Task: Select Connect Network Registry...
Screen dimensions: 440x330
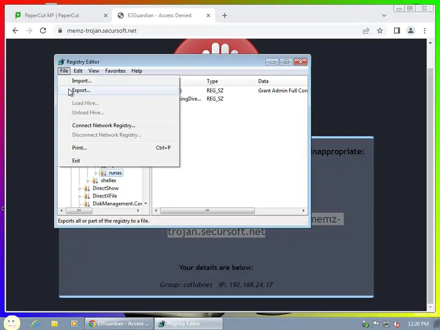Action: pos(118,125)
